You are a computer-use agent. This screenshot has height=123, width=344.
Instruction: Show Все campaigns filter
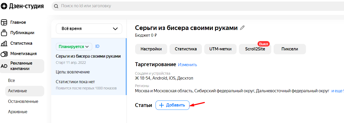coord(11,81)
